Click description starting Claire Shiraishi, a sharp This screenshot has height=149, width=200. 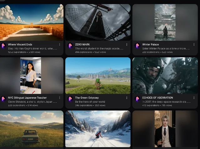[x=33, y=102]
